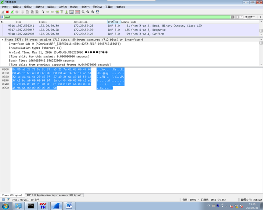263x210 pixels.
Task: Stop the running packet capture
Action: [7, 12]
